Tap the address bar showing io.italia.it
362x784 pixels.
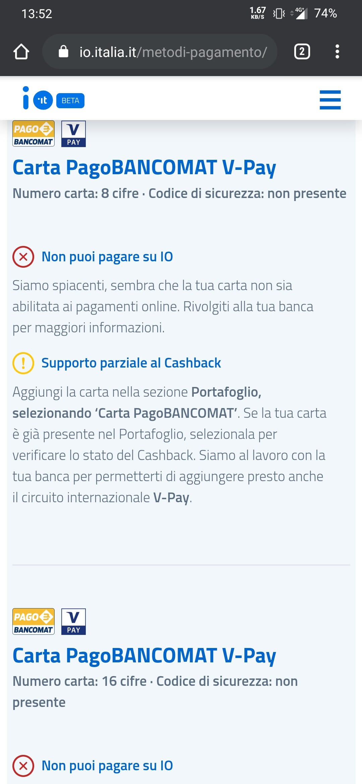click(160, 52)
